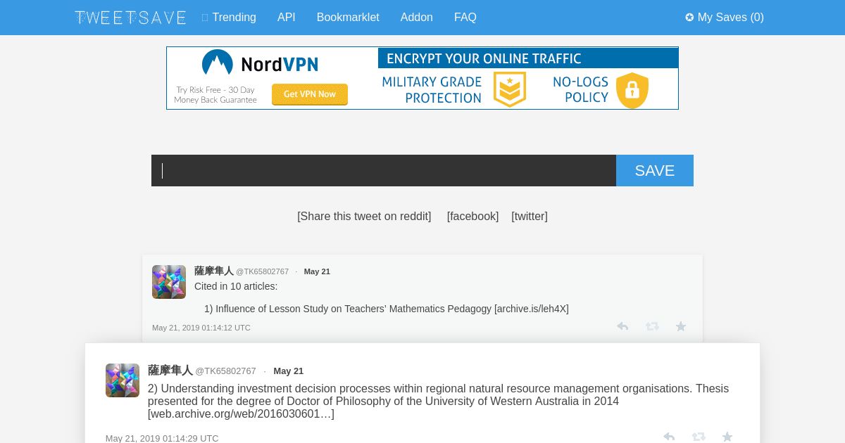Click the Military Grade Protection badge icon
845x443 pixels.
click(510, 90)
